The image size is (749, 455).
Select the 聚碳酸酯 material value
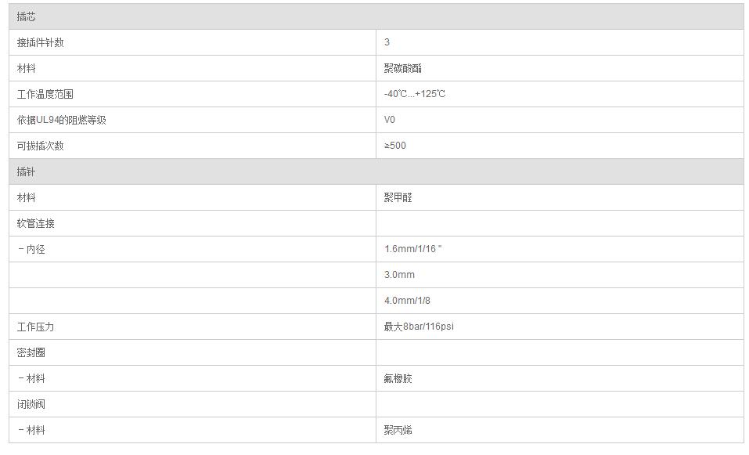[x=403, y=68]
